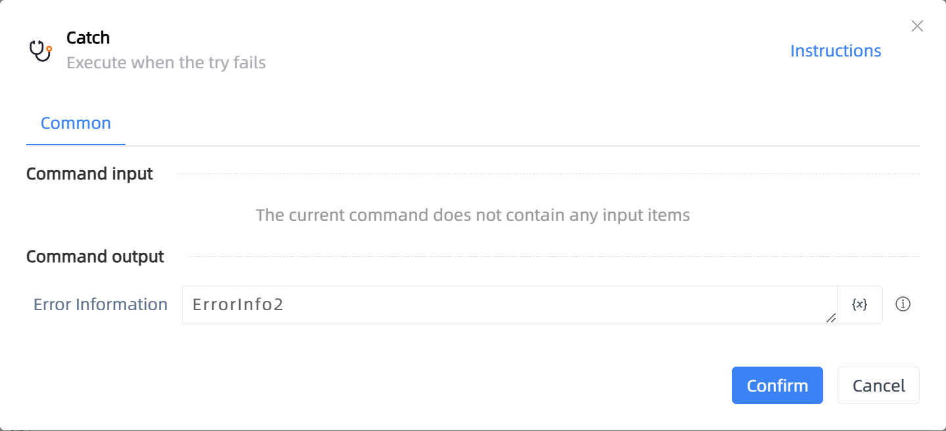
Task: Open the variable picker {x} button
Action: click(859, 305)
